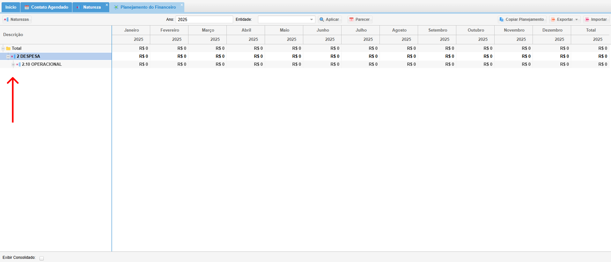
Task: Click the Natureza tab icon
Action: [x=78, y=7]
